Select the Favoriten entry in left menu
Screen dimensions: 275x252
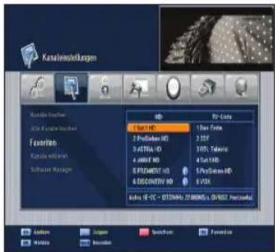(43, 143)
